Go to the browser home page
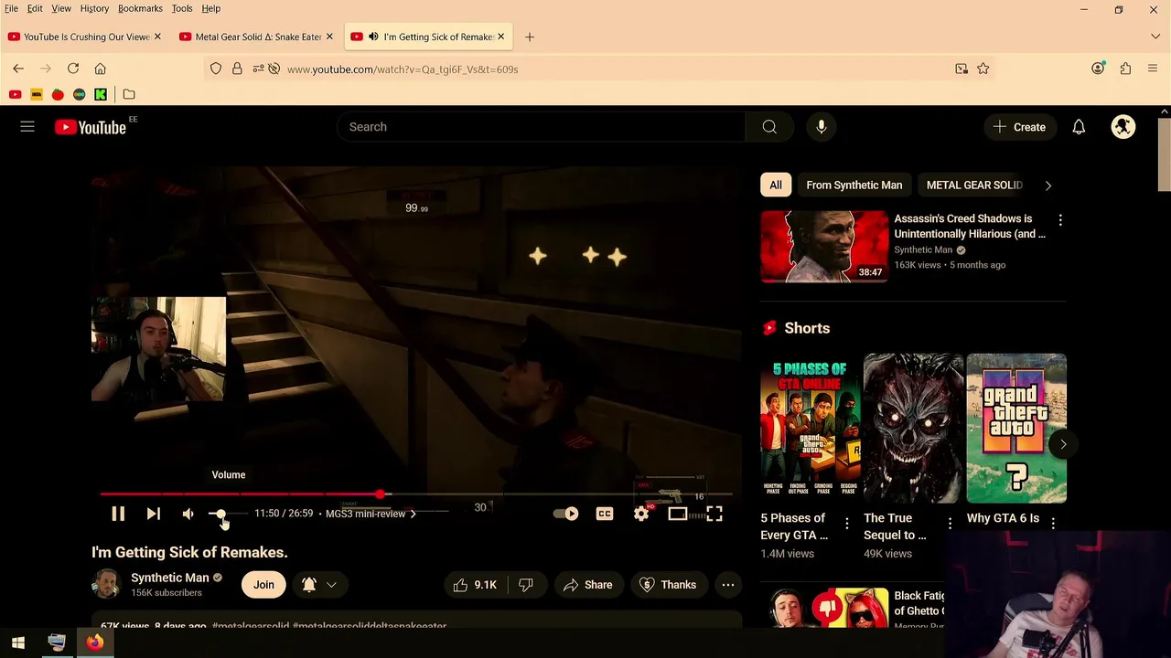1171x658 pixels. pos(101,69)
